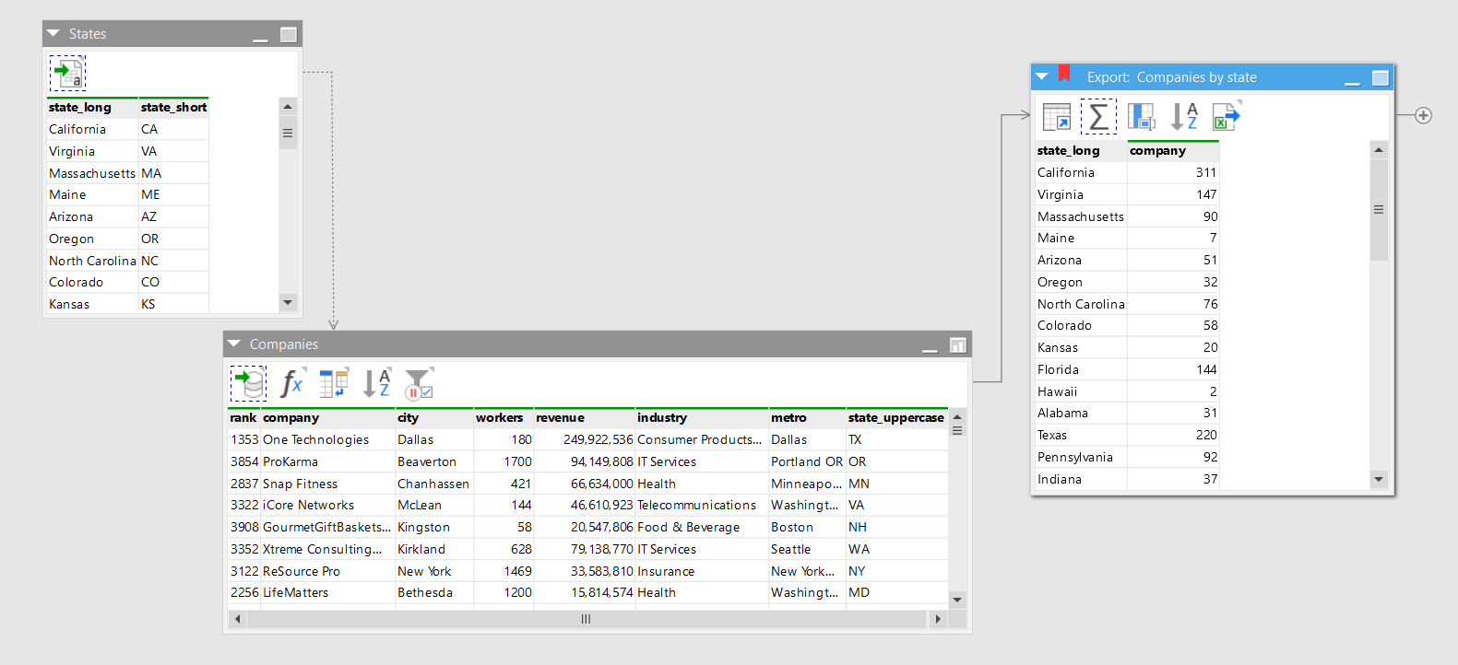Select the derive table action in Export table
The height and width of the screenshot is (665, 1458).
pyautogui.click(x=1056, y=117)
